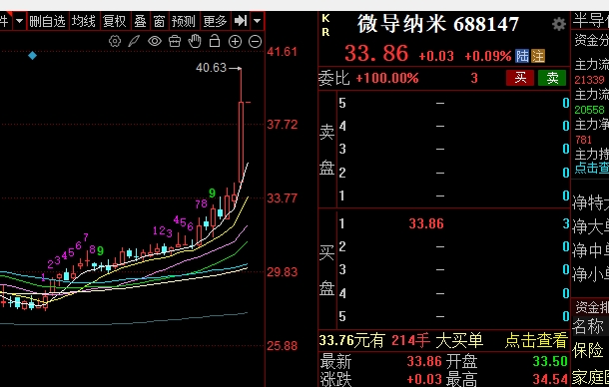
Task: Toggle chart visibility eye icon
Action: click(x=155, y=41)
